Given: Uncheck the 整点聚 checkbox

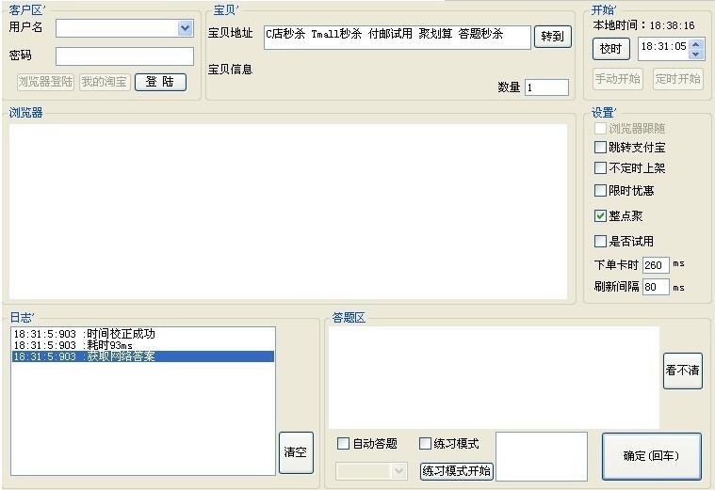Looking at the screenshot, I should tap(601, 216).
